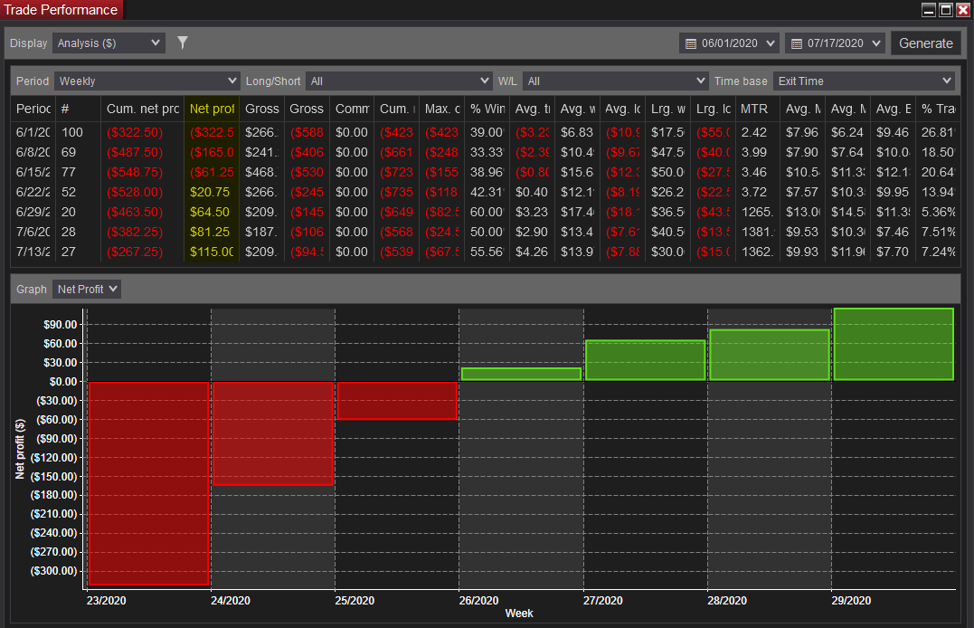The height and width of the screenshot is (628, 974).
Task: Click the green bar for week 28/2020
Action: tap(770, 355)
